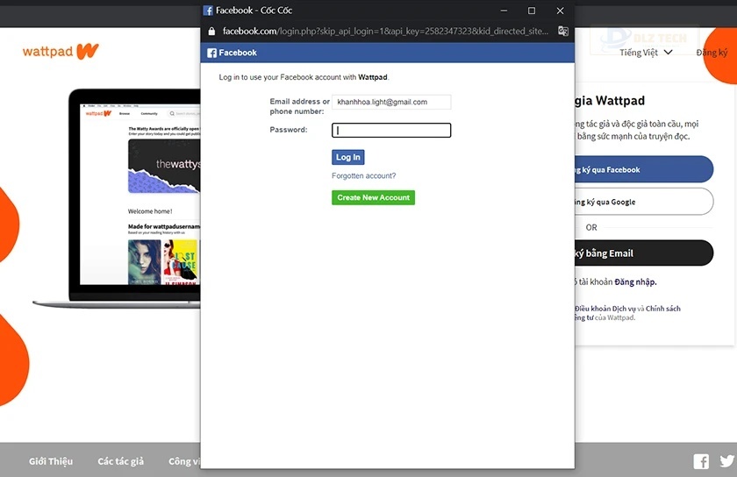The height and width of the screenshot is (477, 737).
Task: Open the Điều khoản Dịch vụ link
Action: coord(605,309)
